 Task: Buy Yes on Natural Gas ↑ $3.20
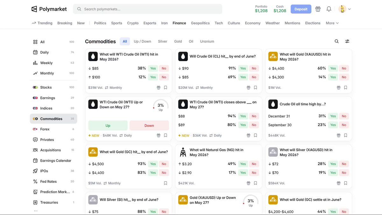(243, 164)
